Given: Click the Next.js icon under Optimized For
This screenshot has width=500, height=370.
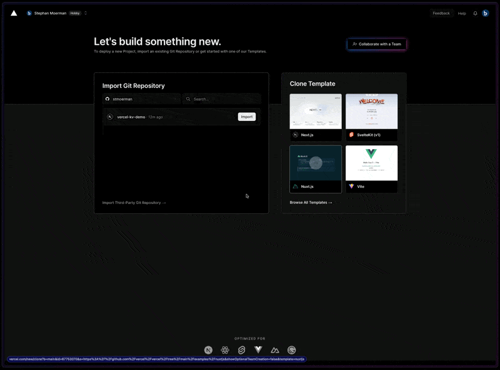Looking at the screenshot, I should (208, 350).
